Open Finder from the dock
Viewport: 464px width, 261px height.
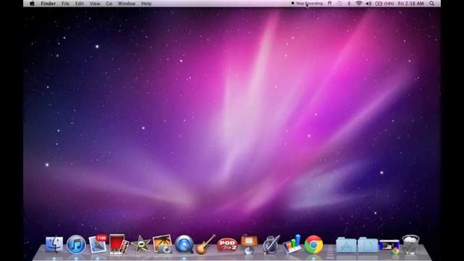[x=54, y=244]
